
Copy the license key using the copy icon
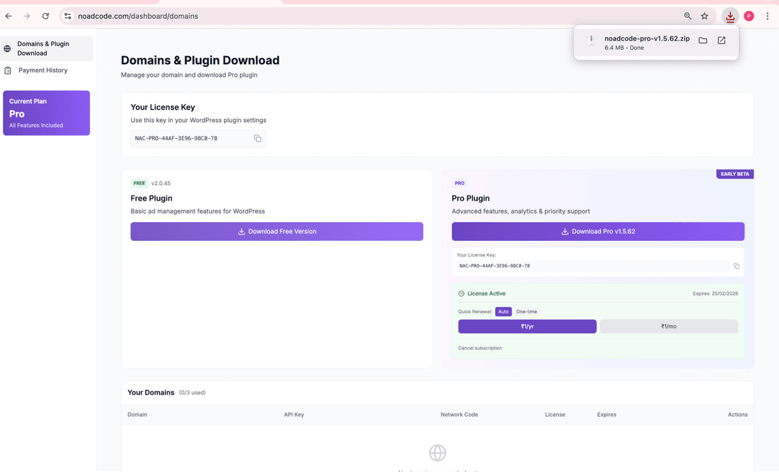click(x=258, y=138)
